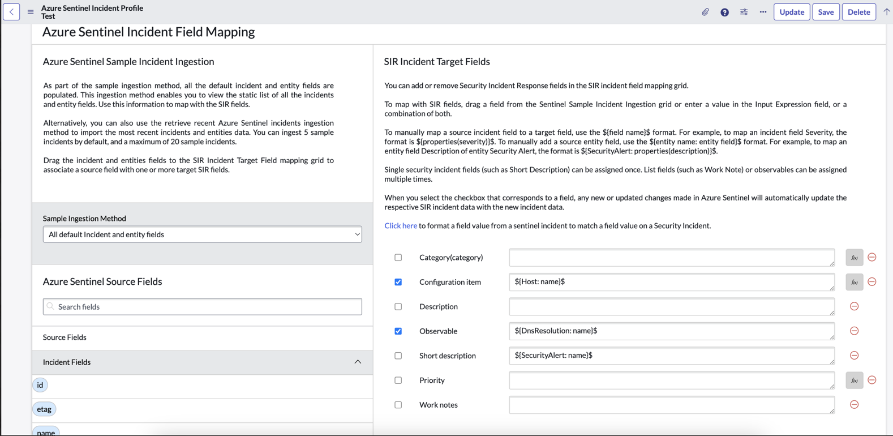This screenshot has width=893, height=436.
Task: Open function editor for Priority field
Action: click(854, 381)
